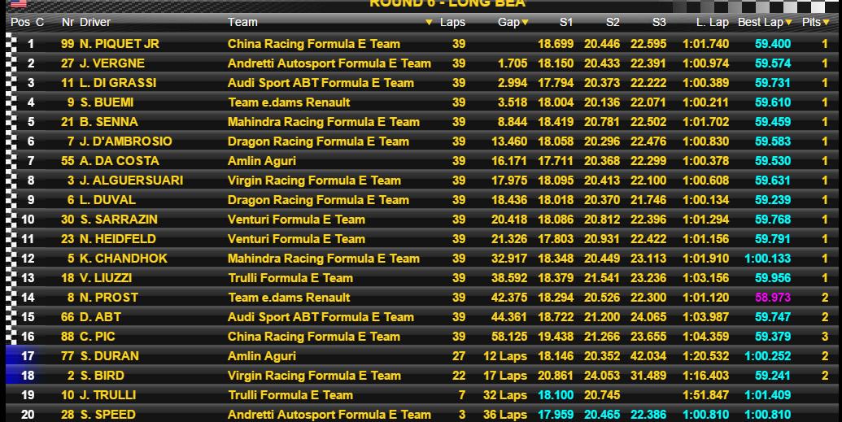Viewport: 842px width, 422px height.
Task: Click Trulli Formula E Team in Liuzzi's row
Action: [x=290, y=278]
